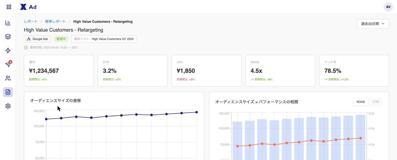
Task: Click the last orange ROAS point in correlation chart
Action: [361, 138]
